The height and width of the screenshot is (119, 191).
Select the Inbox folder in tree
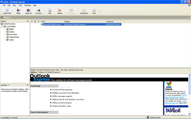coord(11,29)
